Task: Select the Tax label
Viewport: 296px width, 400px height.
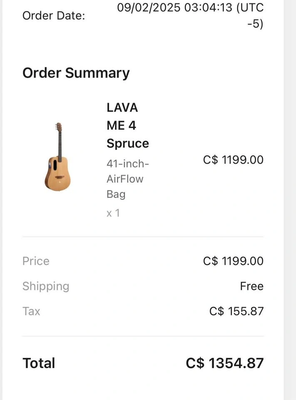Action: (x=31, y=311)
